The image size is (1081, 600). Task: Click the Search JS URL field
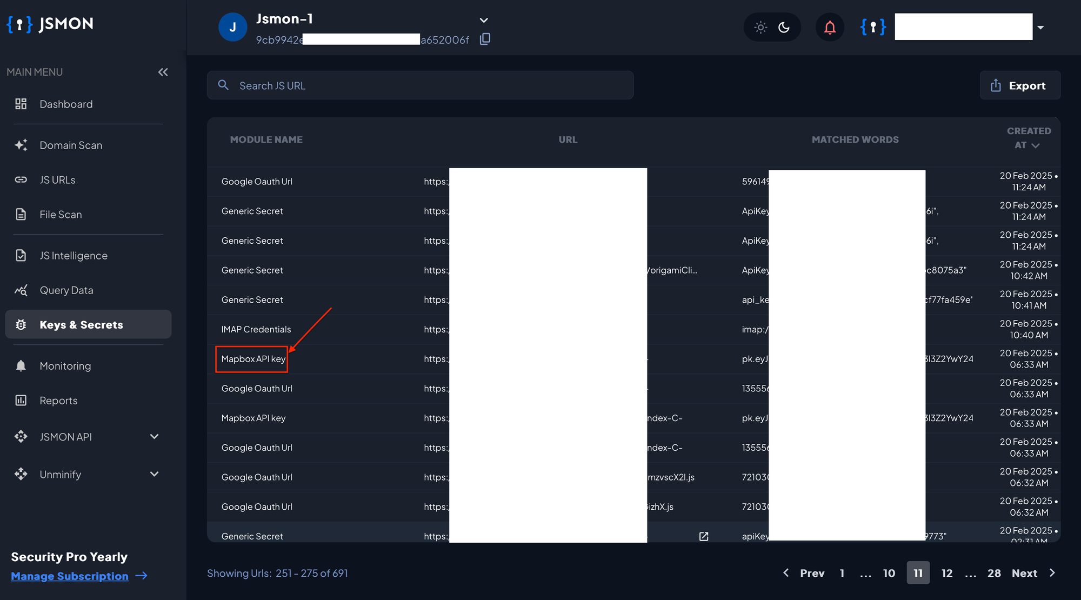pos(420,85)
